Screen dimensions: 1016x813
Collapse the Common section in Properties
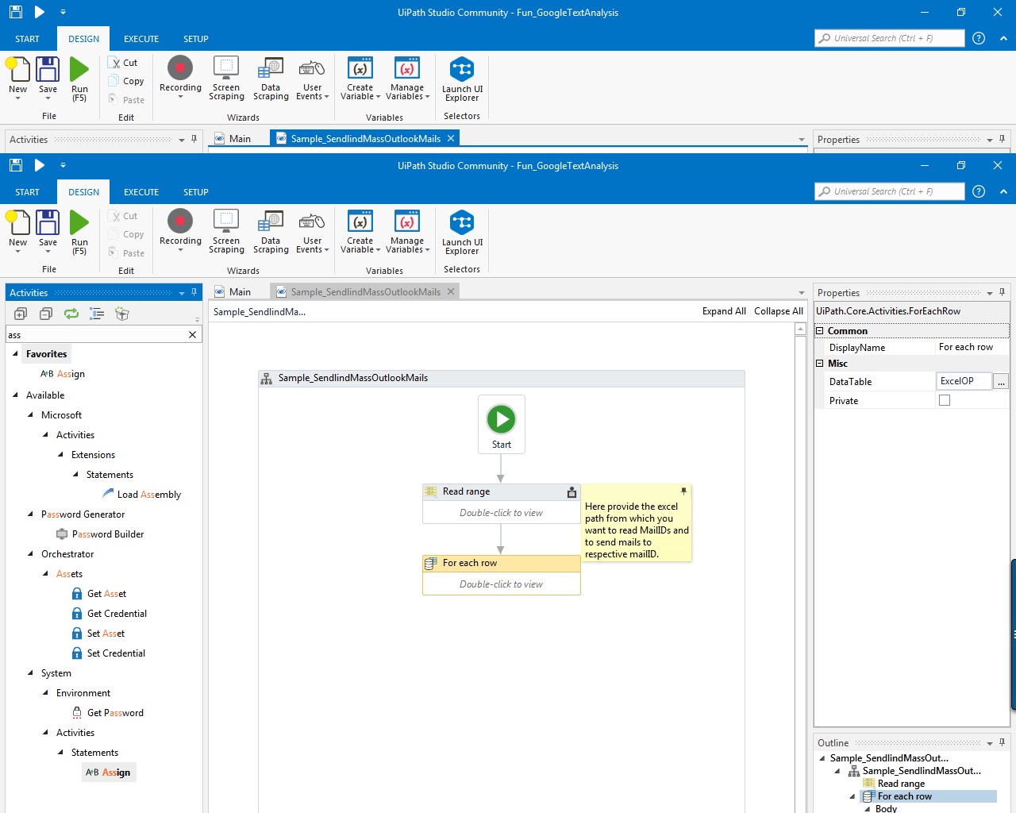click(x=820, y=331)
